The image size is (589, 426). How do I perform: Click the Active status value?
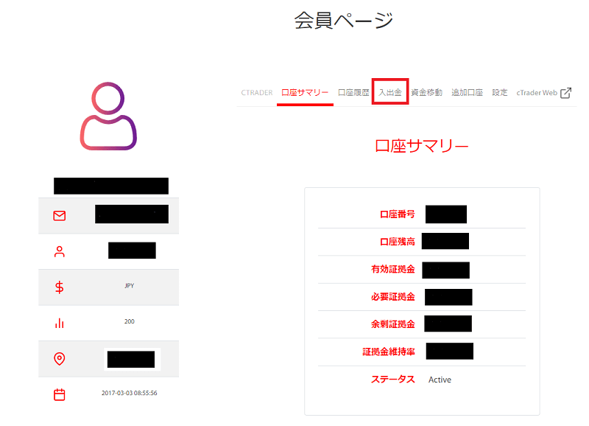point(440,380)
